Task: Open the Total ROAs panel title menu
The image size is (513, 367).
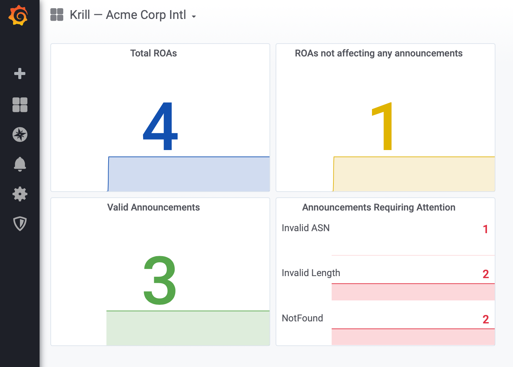Action: pyautogui.click(x=154, y=53)
